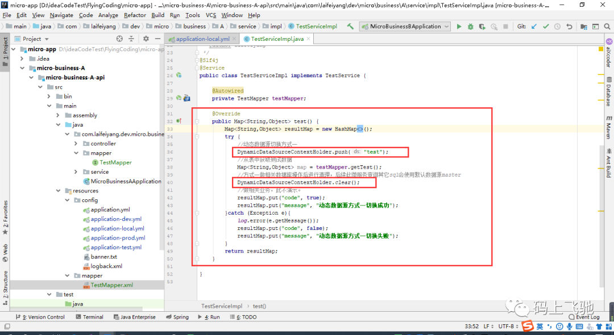Open the Refactor menu

(135, 15)
